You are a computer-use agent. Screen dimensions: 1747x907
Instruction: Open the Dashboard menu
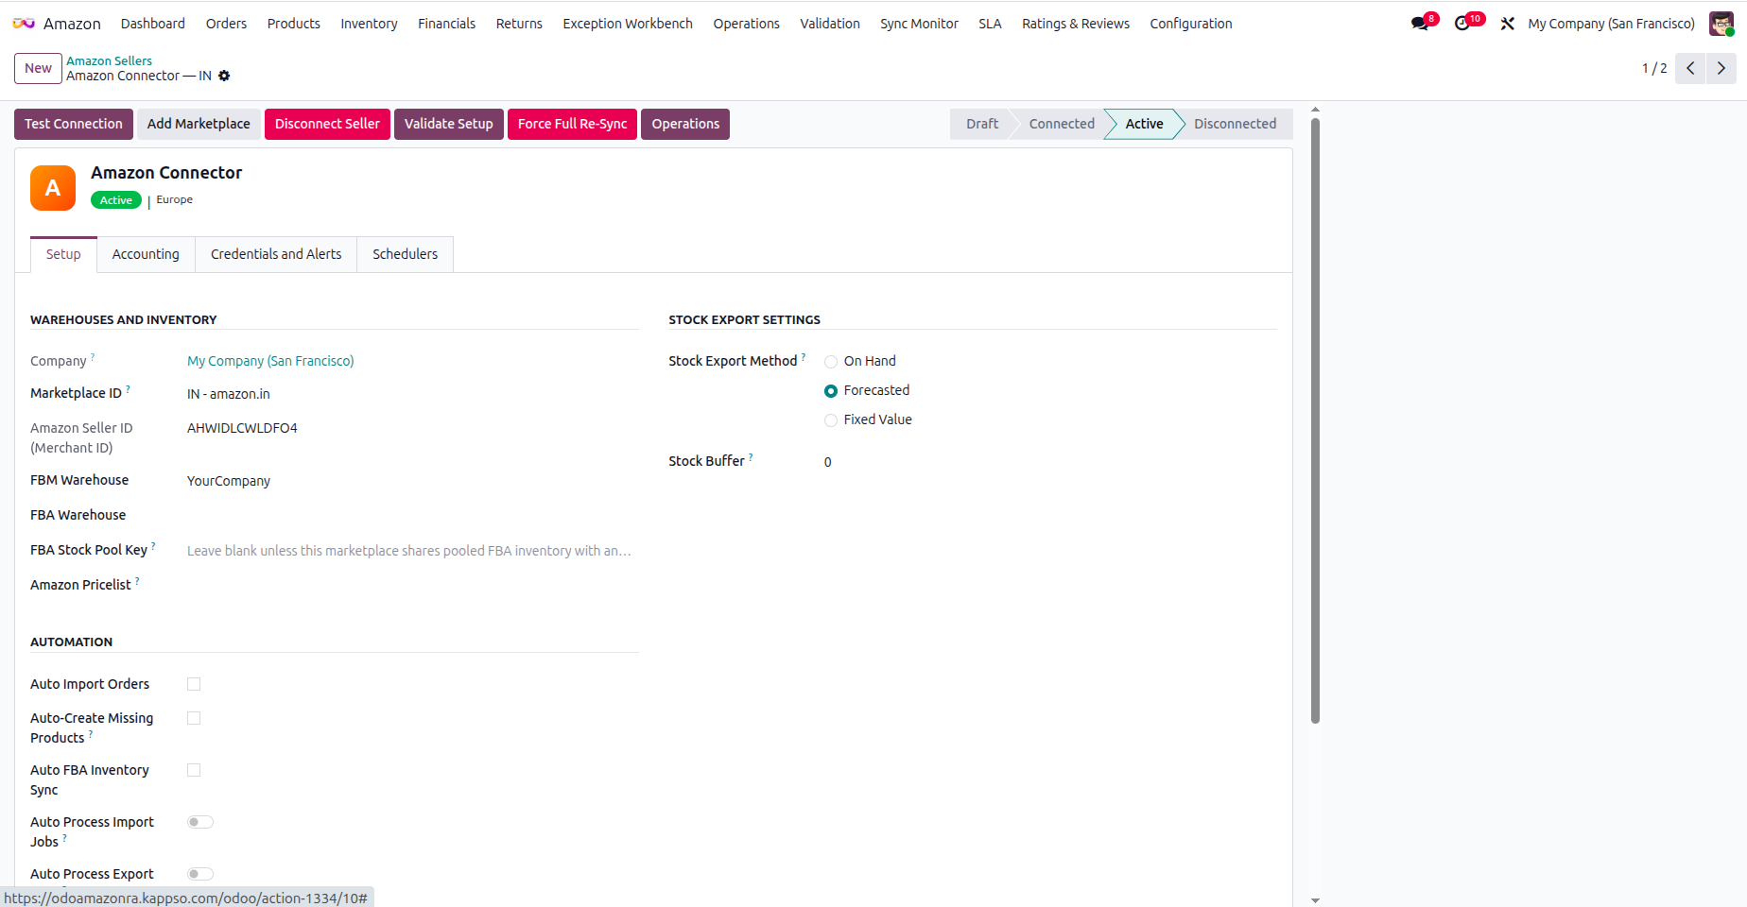click(x=153, y=24)
